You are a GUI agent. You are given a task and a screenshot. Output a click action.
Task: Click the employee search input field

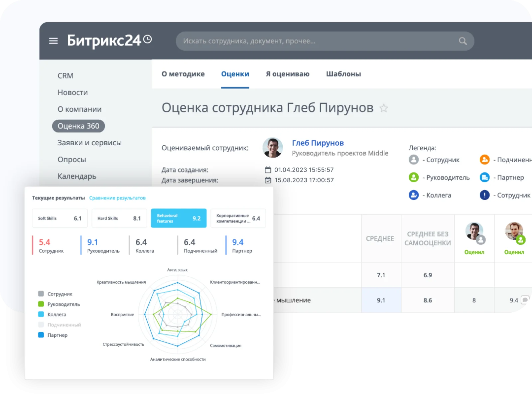click(x=299, y=41)
